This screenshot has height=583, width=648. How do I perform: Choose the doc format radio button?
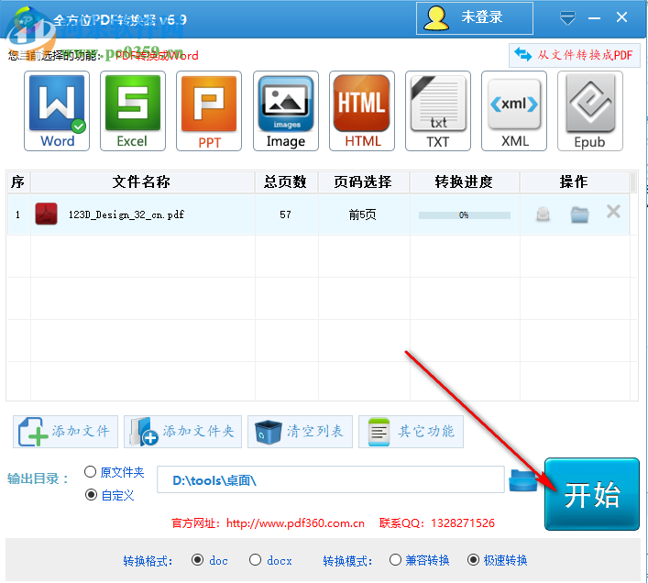[x=198, y=560]
